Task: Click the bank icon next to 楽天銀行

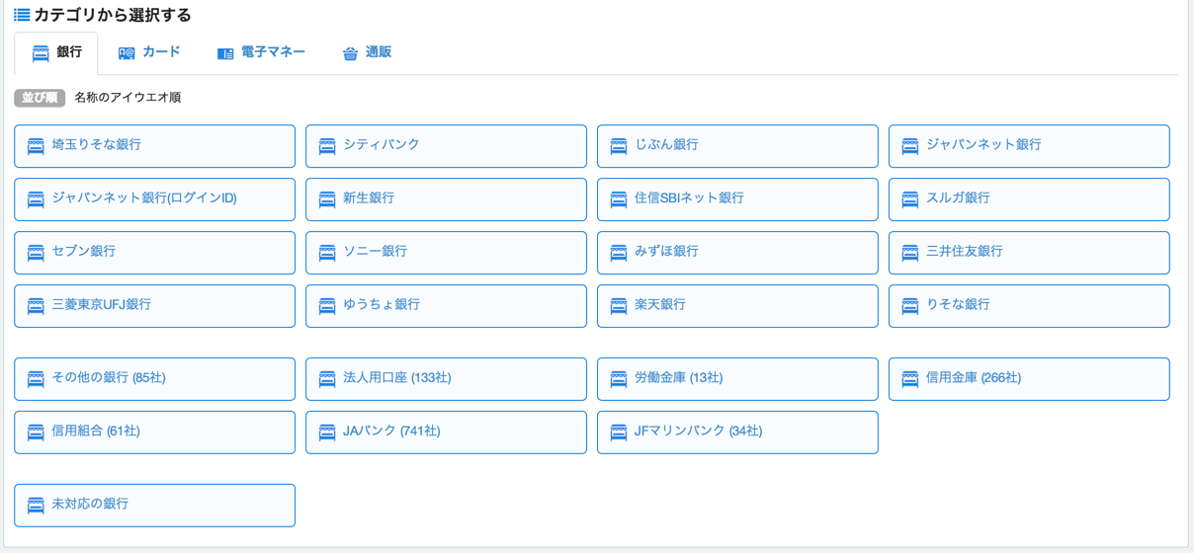Action: tap(619, 306)
